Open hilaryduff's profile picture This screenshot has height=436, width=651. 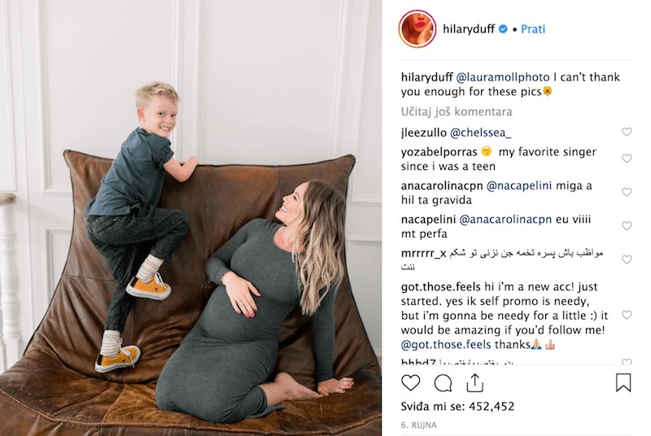[x=417, y=29]
